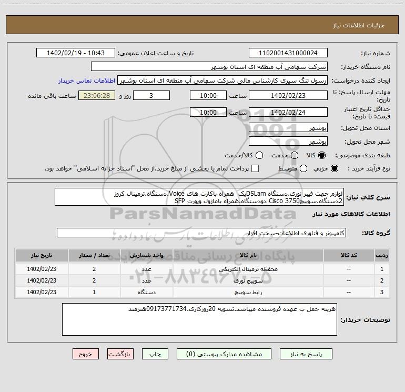
Task: Click the row رابط سوییچ
Action: (202, 292)
